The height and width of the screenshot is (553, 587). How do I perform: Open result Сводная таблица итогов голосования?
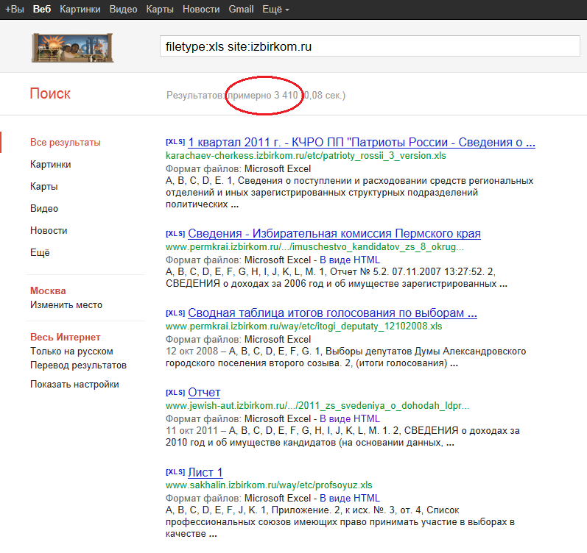pos(332,313)
